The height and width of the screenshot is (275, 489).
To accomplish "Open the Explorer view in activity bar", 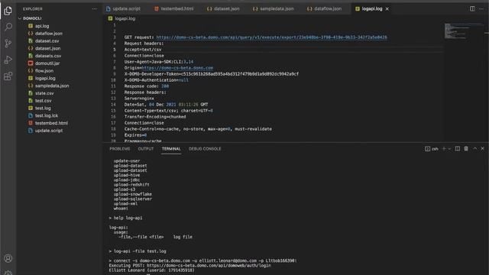I will coord(8,11).
